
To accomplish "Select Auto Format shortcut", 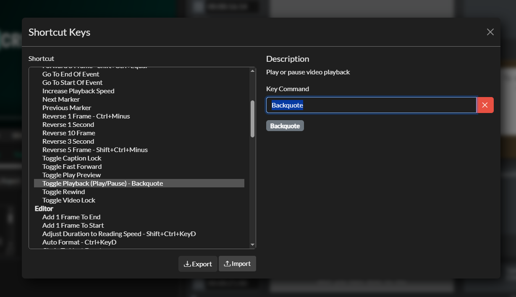I will [x=139, y=242].
